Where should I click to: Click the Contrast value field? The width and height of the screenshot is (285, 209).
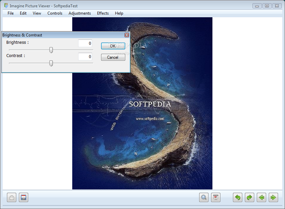[x=85, y=57]
